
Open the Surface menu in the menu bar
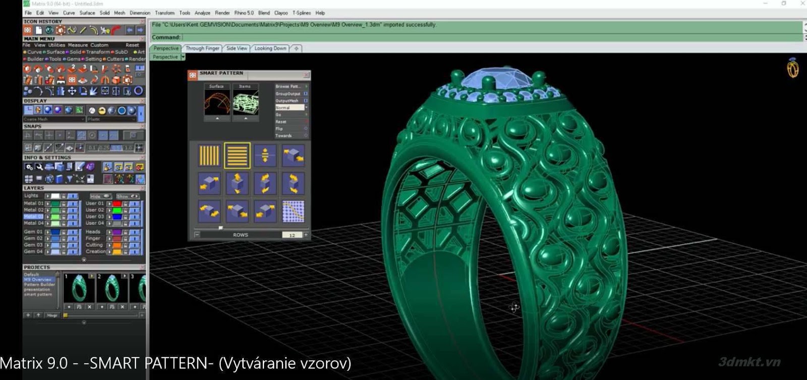coord(87,13)
